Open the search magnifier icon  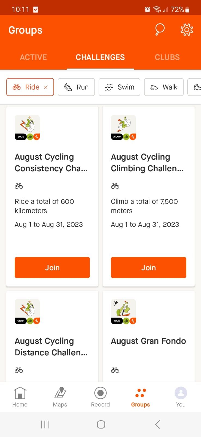[x=160, y=29]
